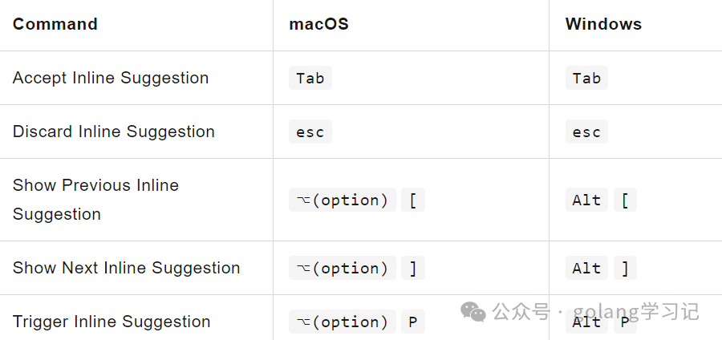The height and width of the screenshot is (340, 722).
Task: Click the Tab key badge under macOS
Action: pyautogui.click(x=310, y=78)
